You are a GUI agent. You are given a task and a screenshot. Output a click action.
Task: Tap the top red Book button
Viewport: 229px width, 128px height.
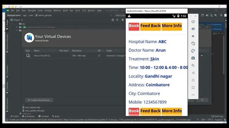click(134, 27)
